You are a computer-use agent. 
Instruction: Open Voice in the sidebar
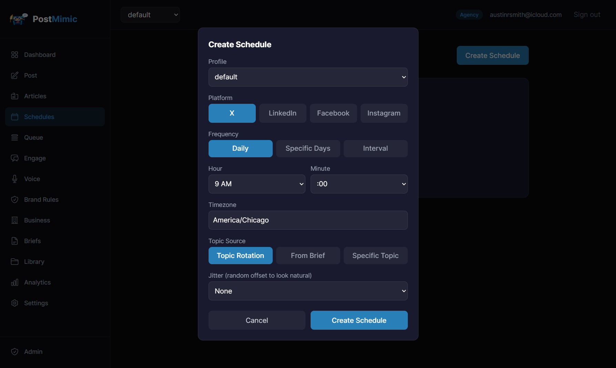pyautogui.click(x=55, y=179)
